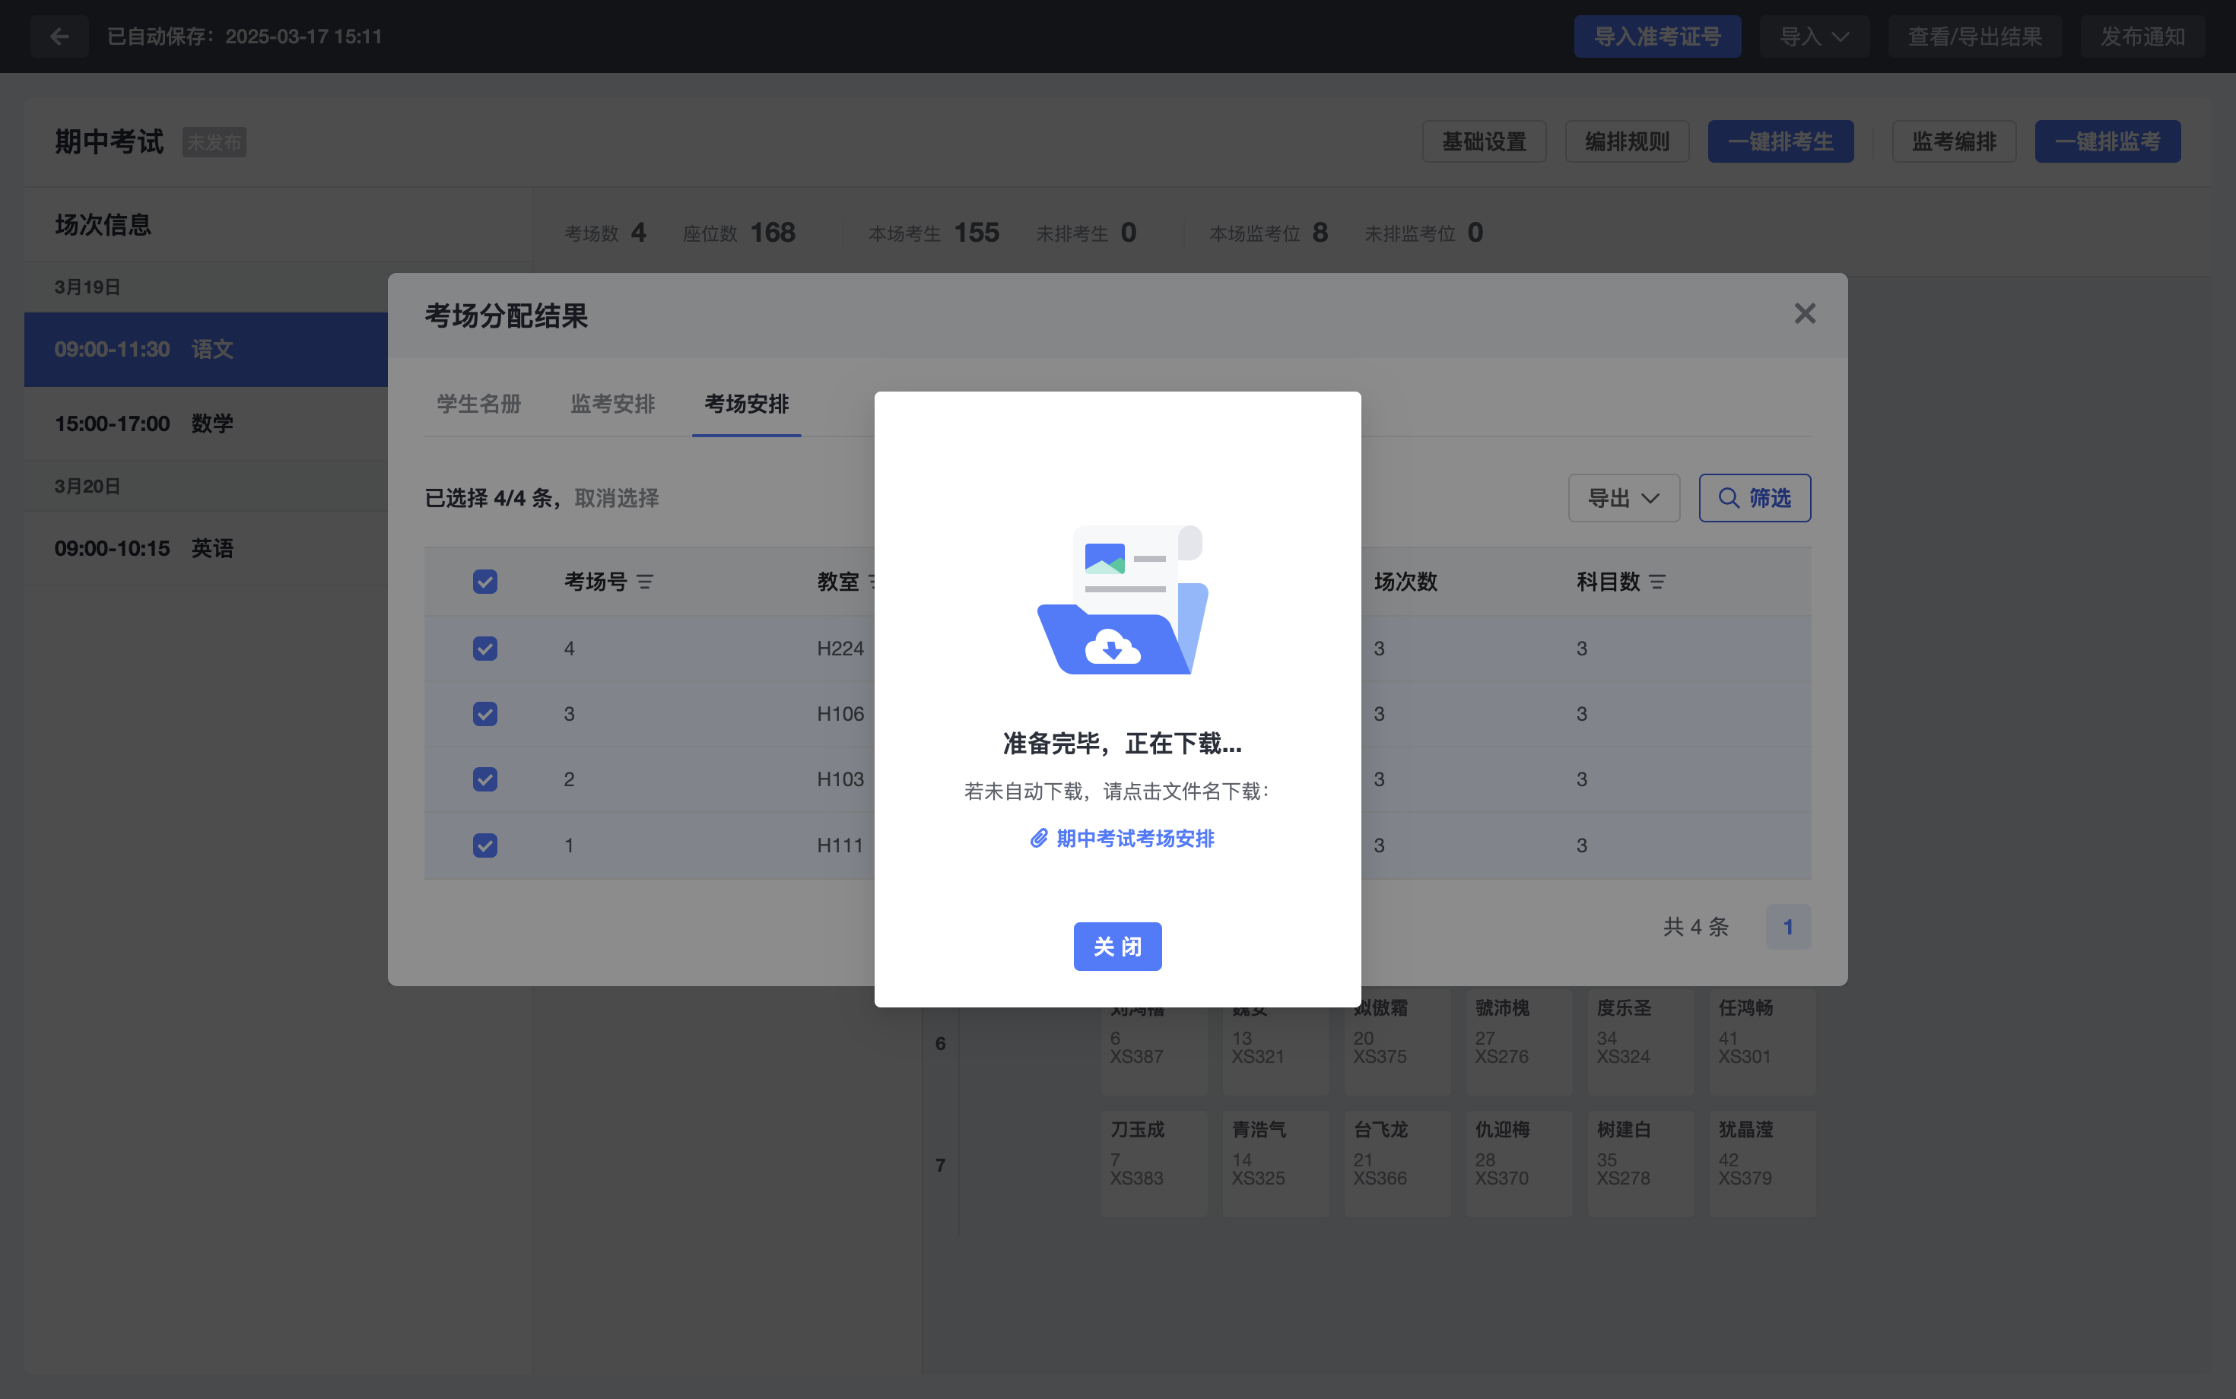Click classroom cell H106
The width and height of the screenshot is (2236, 1399).
[840, 714]
